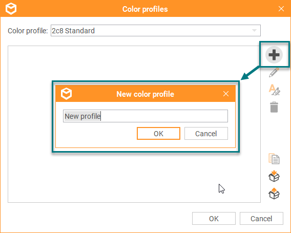Click the import box icon with down arrow

274,176
